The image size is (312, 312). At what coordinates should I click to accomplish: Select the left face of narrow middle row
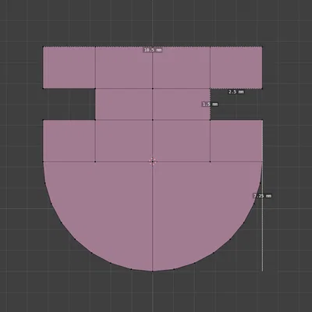(x=124, y=105)
